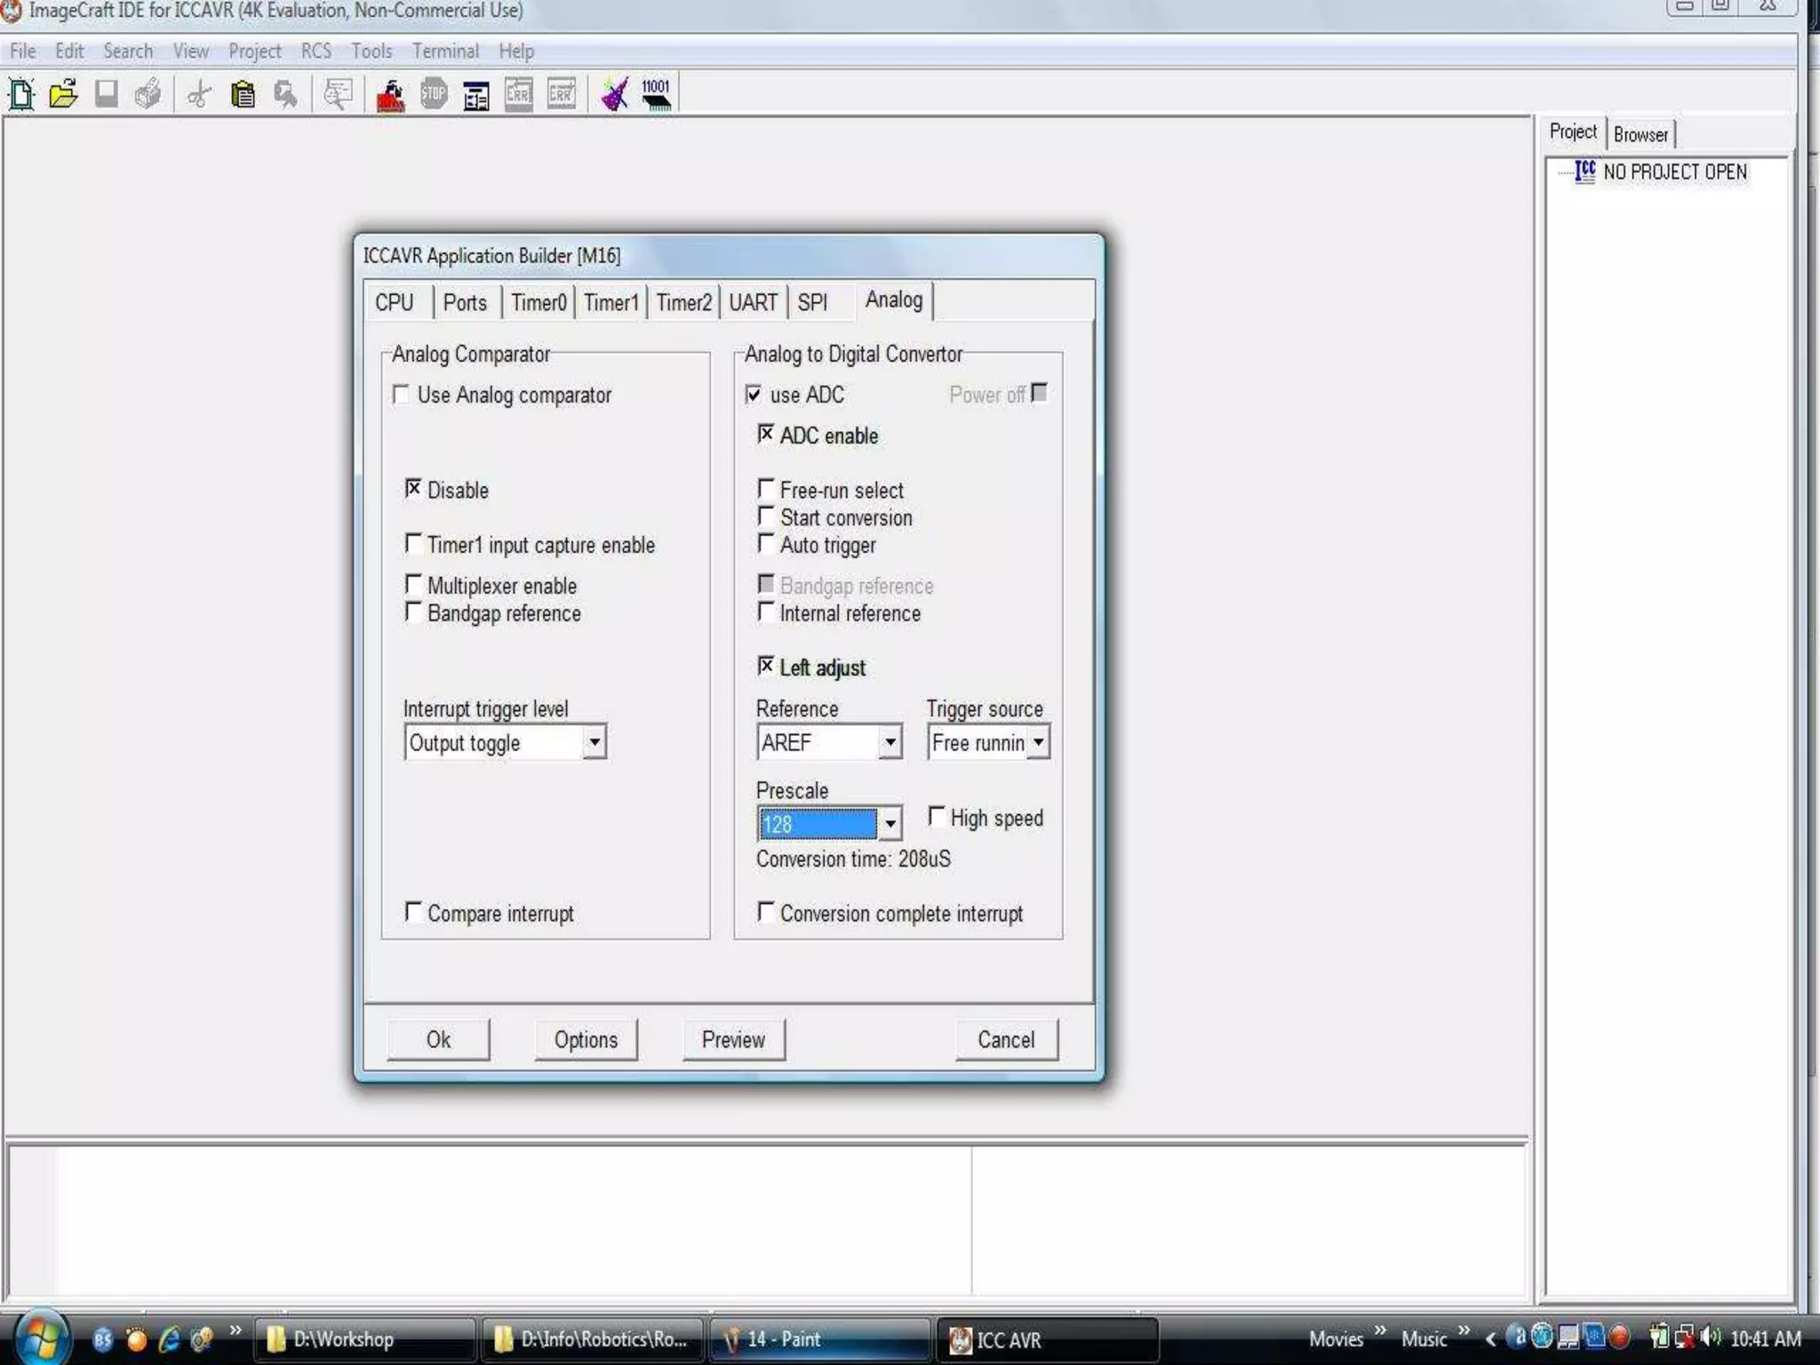Open the Reference AREF dropdown
Screen dimensions: 1820x1365
890,742
